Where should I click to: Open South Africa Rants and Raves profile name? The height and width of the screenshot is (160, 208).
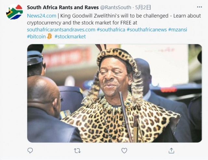click(x=63, y=7)
